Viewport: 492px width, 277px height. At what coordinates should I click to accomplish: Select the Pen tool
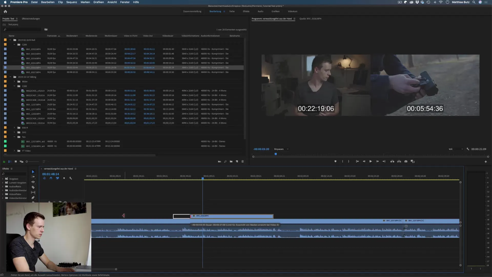coord(33,198)
